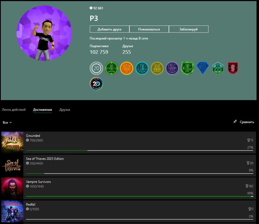Click the friends count 255
Viewport: 259px width, 224px height.
[127, 52]
